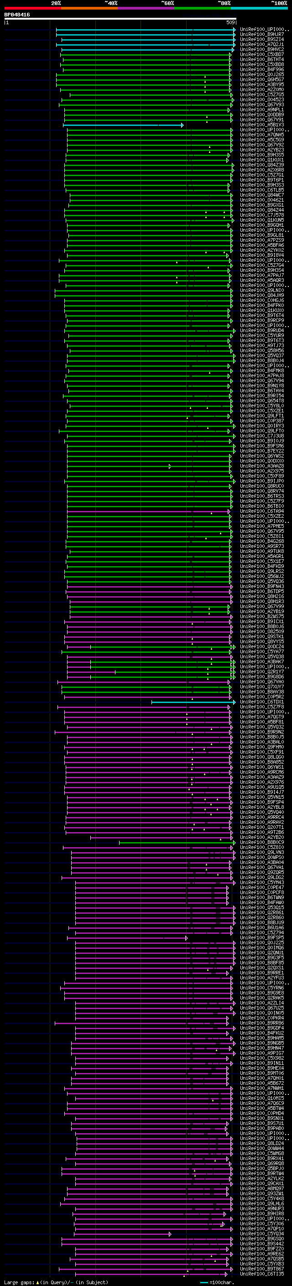The height and width of the screenshot is (1286, 292).
Task: Click the white query sequence bar
Action: coord(120,19)
